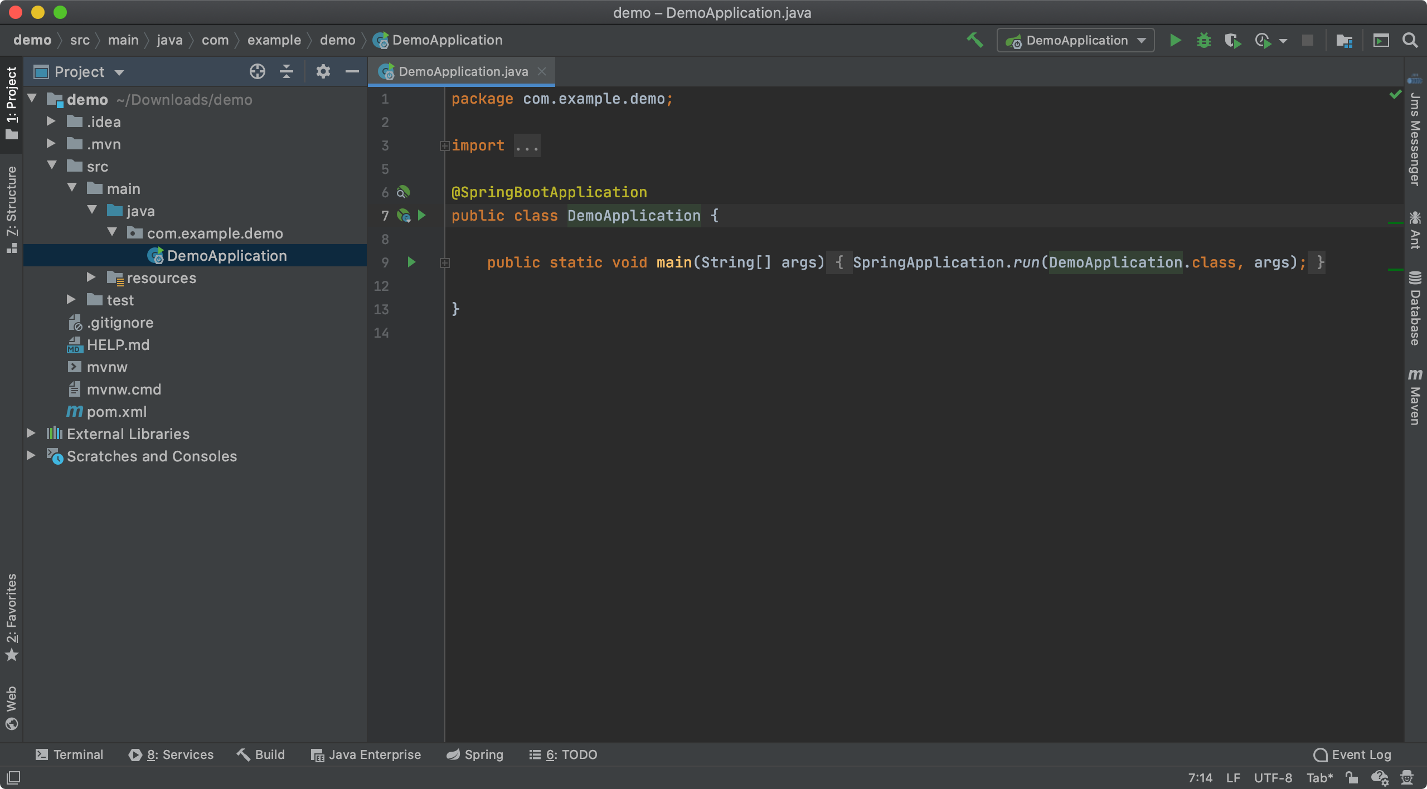The width and height of the screenshot is (1427, 789).
Task: Click the Search Everywhere magnifier icon
Action: pyautogui.click(x=1410, y=40)
